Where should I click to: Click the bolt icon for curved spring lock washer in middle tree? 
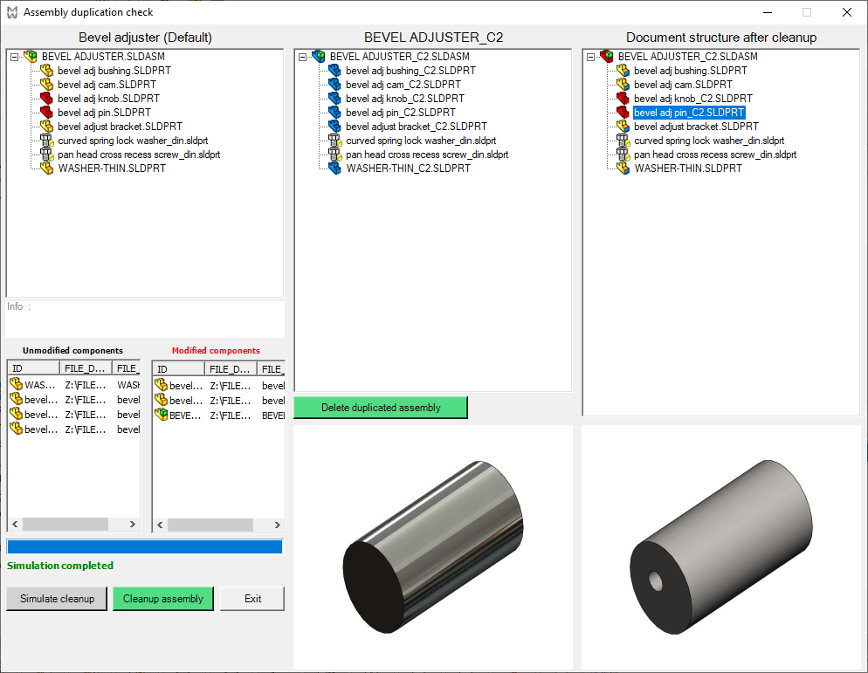point(335,140)
